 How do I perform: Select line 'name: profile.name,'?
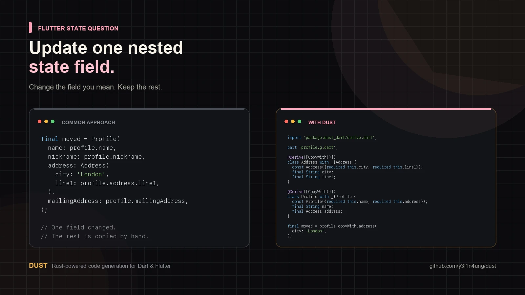[82, 148]
